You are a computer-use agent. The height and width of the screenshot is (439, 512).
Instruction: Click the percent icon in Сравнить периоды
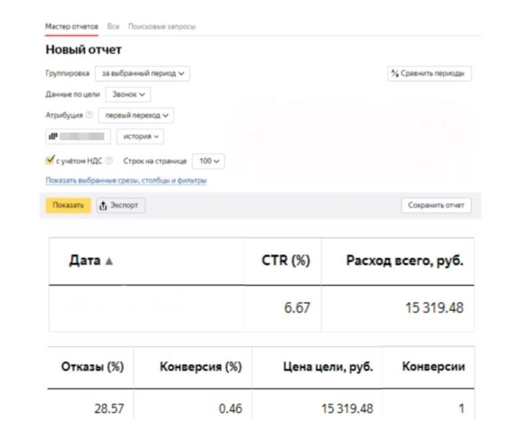(x=395, y=73)
